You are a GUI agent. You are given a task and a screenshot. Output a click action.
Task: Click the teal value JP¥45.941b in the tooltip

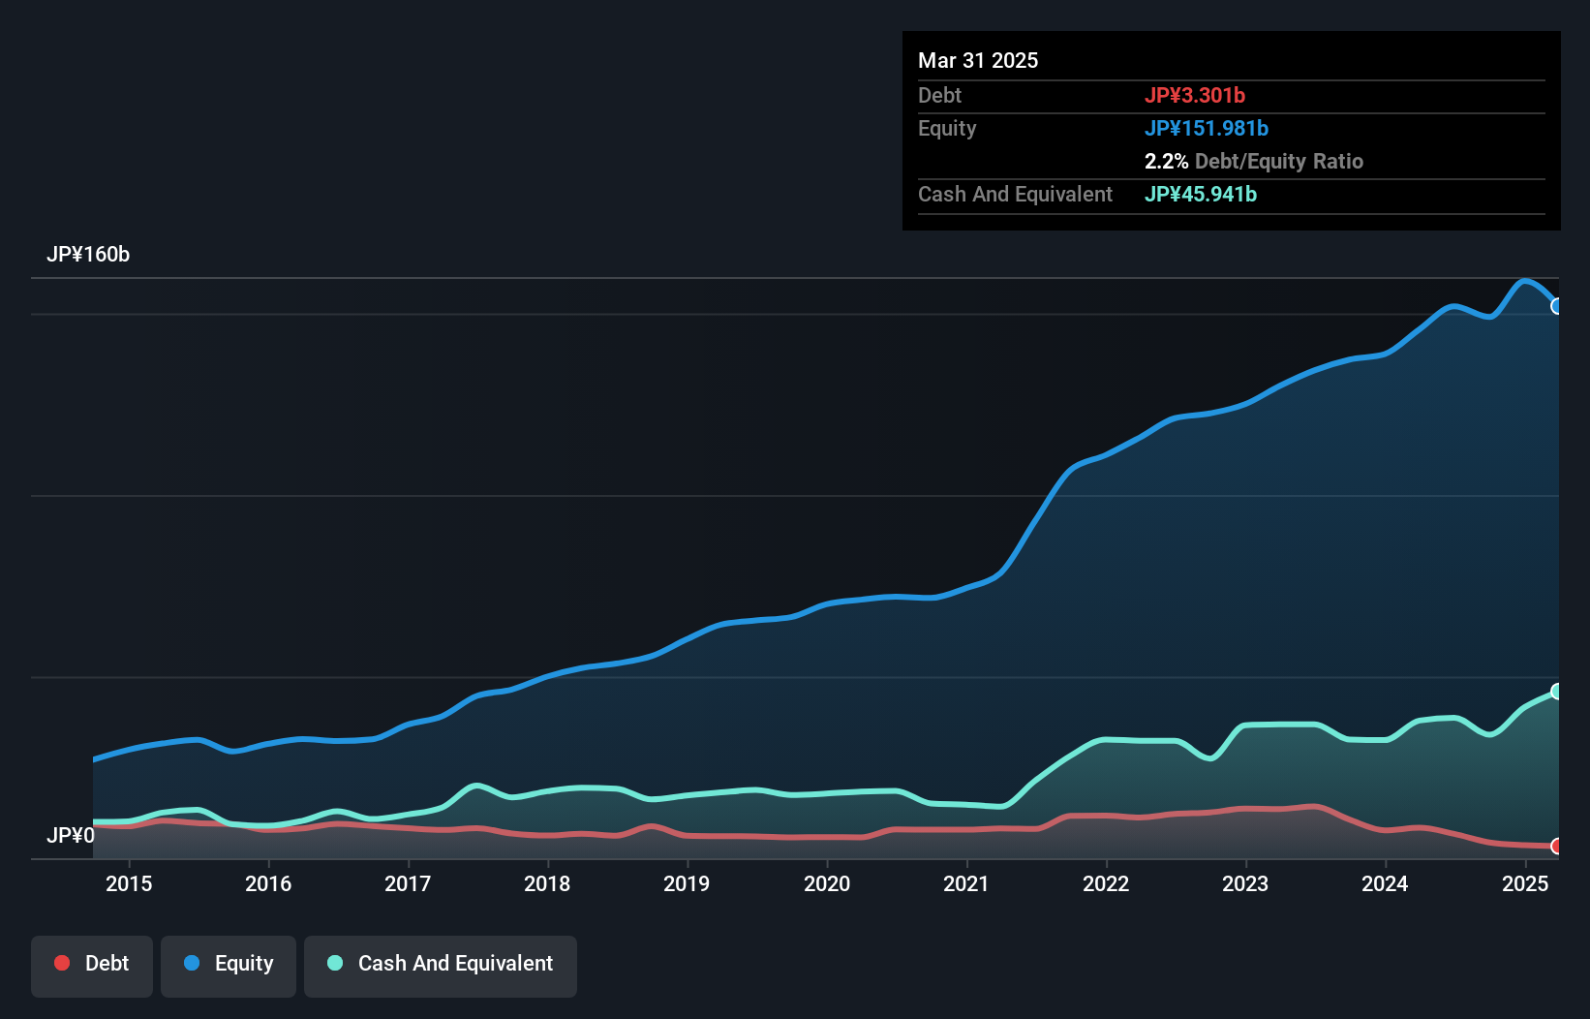pos(1201,194)
